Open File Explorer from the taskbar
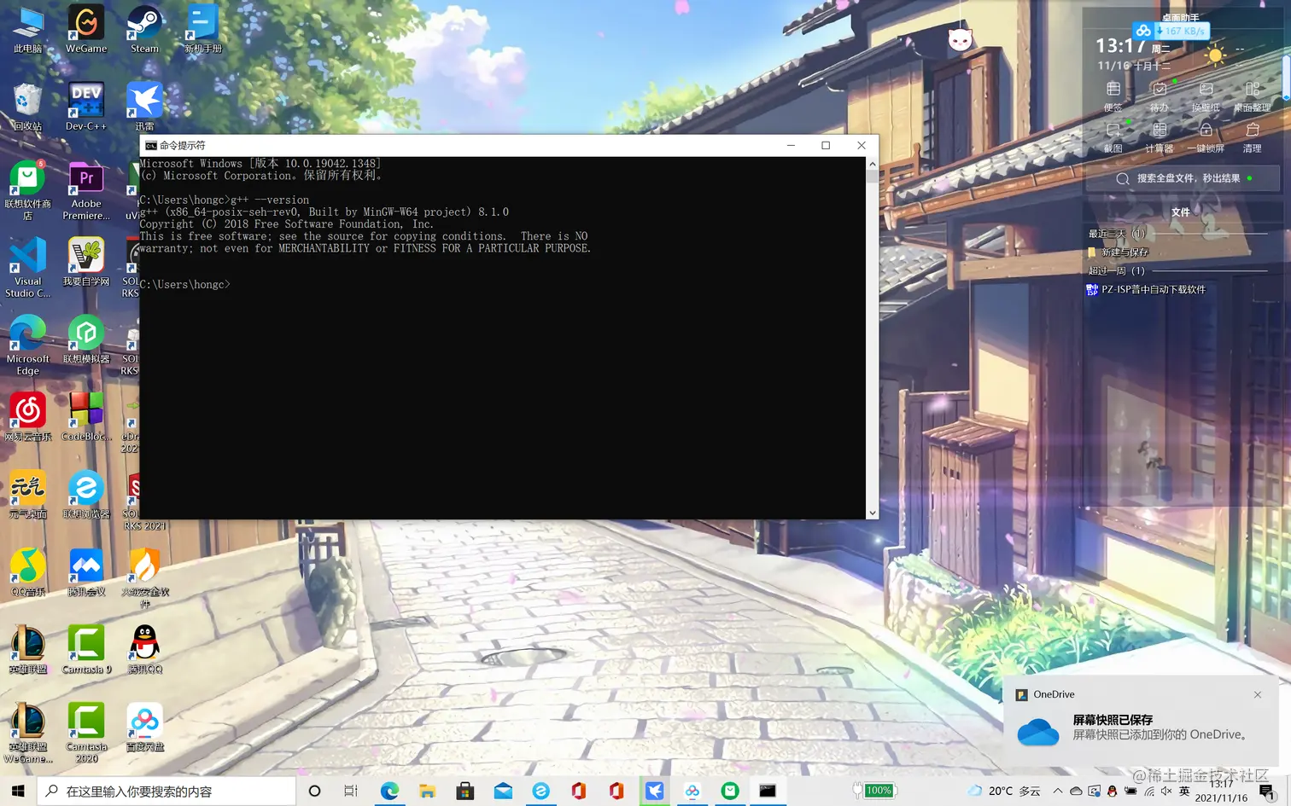Viewport: 1291px width, 806px height. (x=428, y=792)
